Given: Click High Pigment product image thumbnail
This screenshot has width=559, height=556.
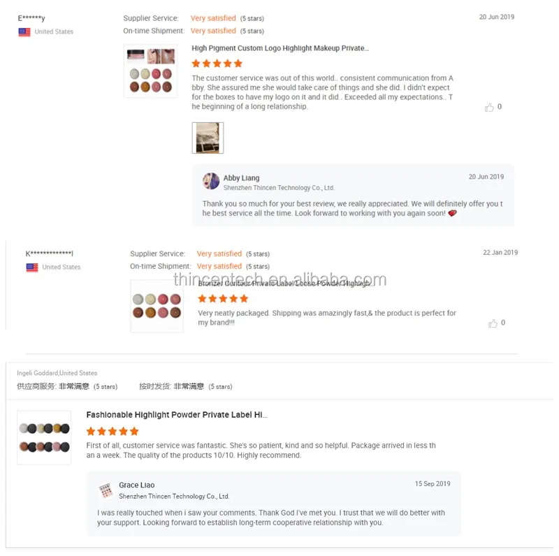Looking at the screenshot, I should pos(150,71).
